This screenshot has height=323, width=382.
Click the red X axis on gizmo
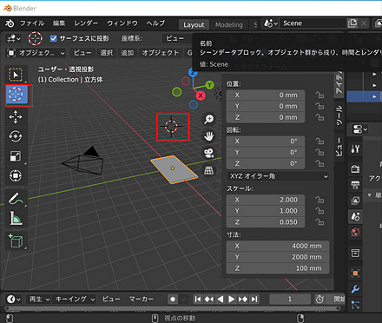coord(201,96)
